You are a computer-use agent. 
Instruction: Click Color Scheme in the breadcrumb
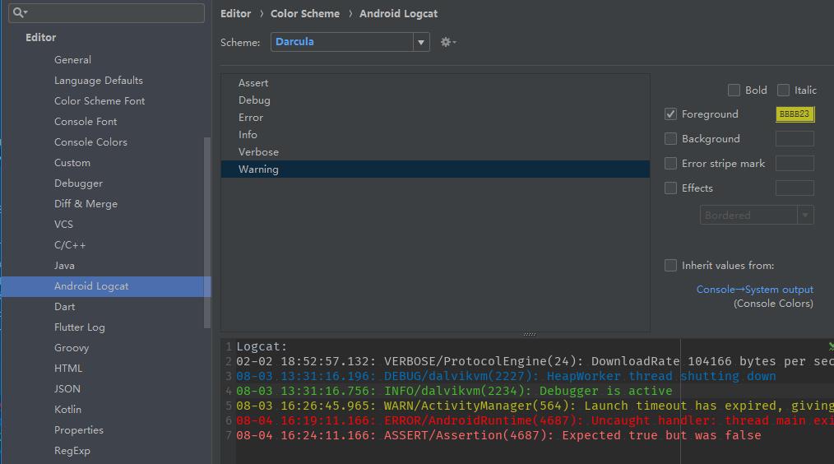point(304,14)
